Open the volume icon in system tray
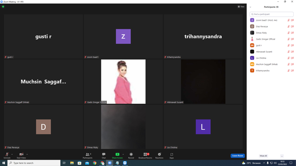 coord(275,163)
